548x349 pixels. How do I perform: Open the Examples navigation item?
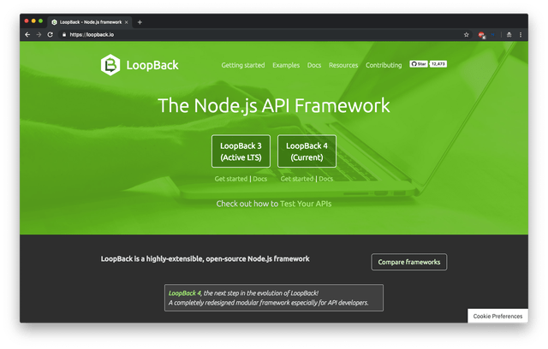[286, 65]
